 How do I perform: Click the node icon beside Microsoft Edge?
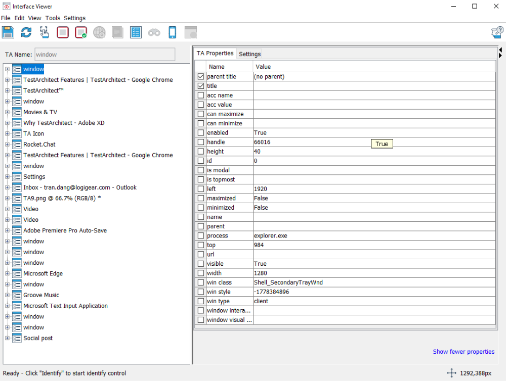(17, 274)
